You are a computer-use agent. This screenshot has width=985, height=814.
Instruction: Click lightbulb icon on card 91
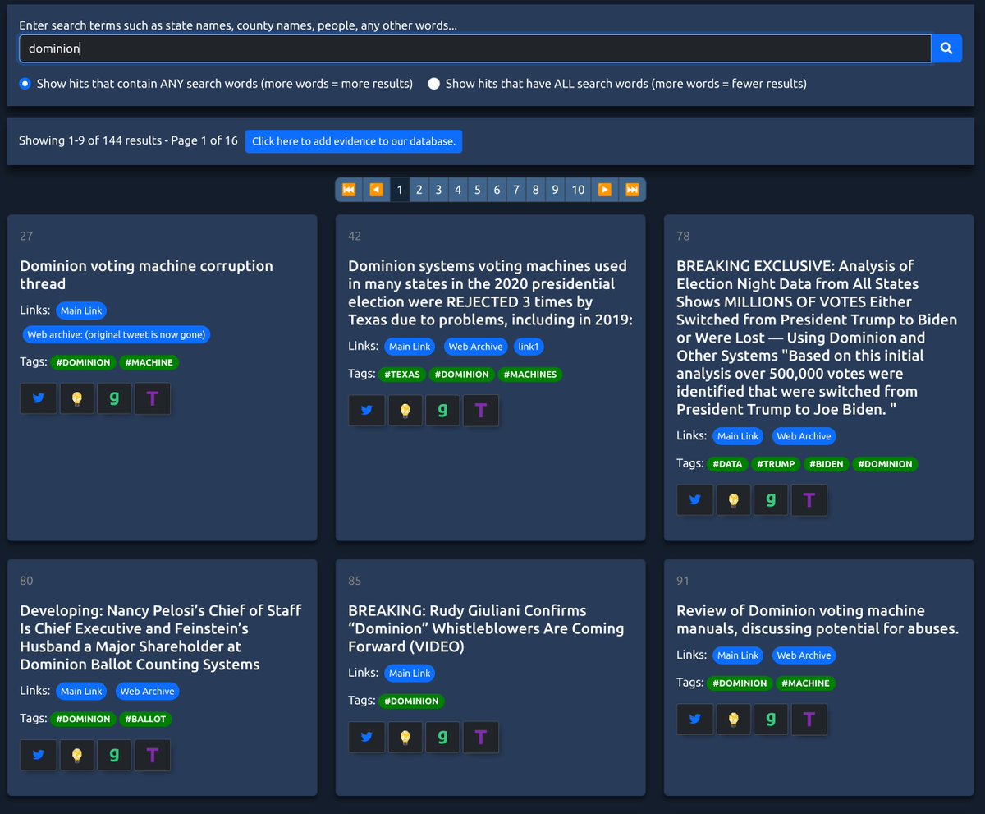[734, 720]
